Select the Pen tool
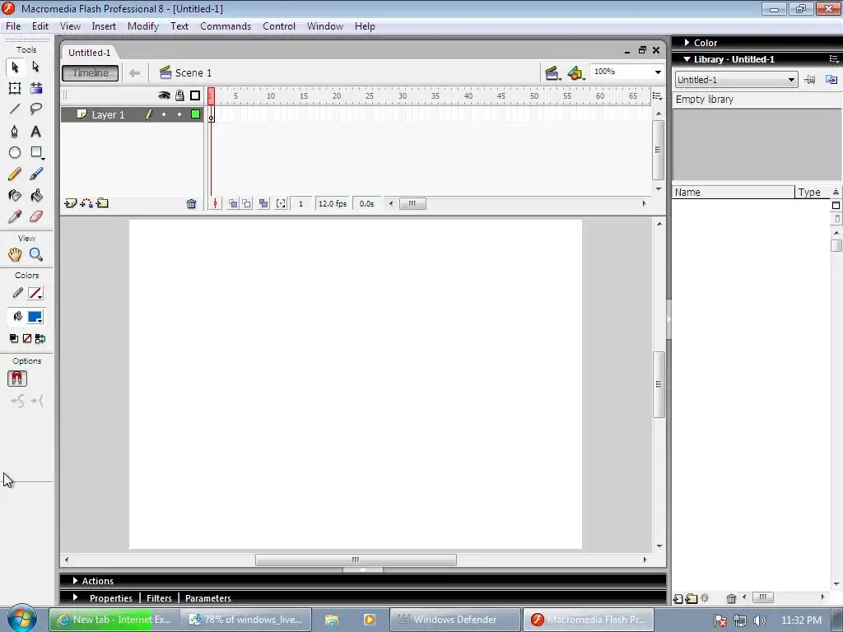This screenshot has height=632, width=843. click(15, 131)
